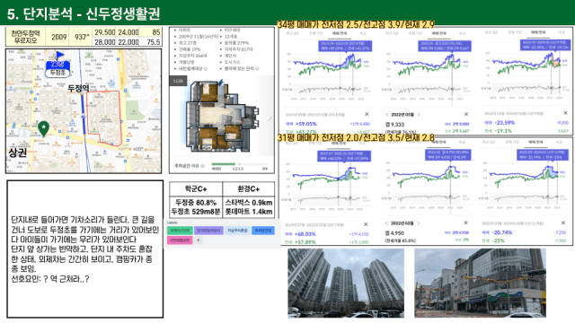Open 비교 tab in the +59.05% chart
The height and width of the screenshot is (323, 575).
point(363,33)
